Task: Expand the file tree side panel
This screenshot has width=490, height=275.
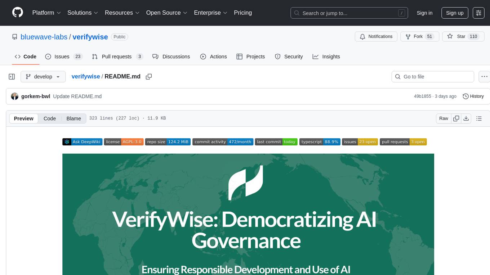Action: pyautogui.click(x=12, y=77)
